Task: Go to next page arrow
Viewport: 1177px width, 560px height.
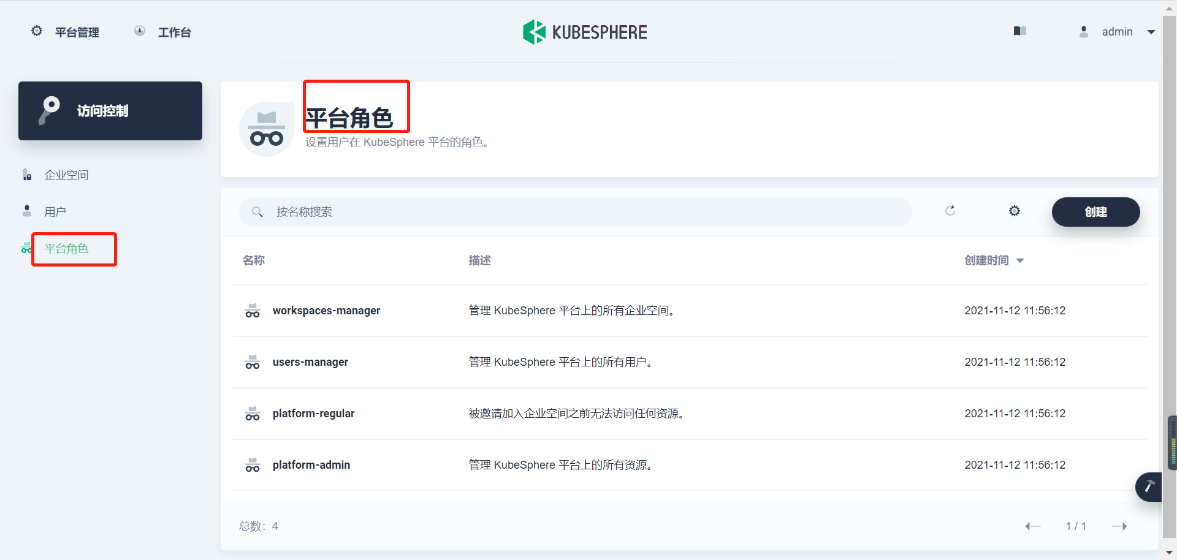Action: (1119, 526)
